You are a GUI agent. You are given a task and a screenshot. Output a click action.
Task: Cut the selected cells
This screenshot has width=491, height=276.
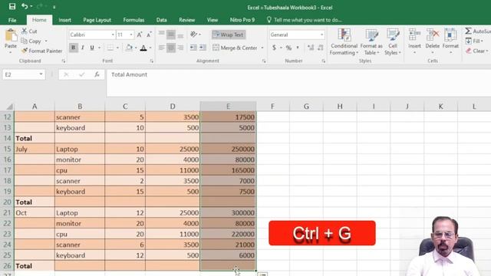[x=29, y=31]
